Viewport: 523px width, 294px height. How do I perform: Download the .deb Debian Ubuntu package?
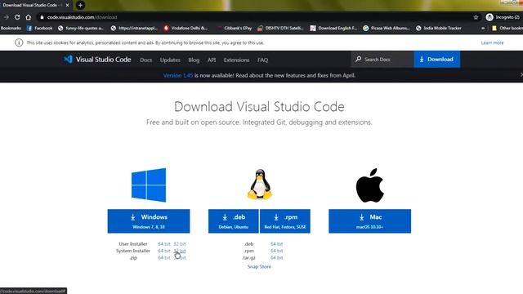(234, 221)
